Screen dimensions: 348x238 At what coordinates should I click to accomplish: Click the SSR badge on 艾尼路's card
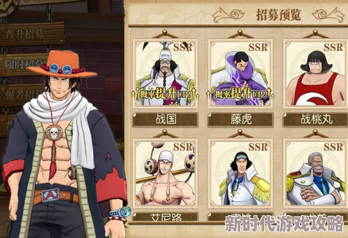(183, 147)
